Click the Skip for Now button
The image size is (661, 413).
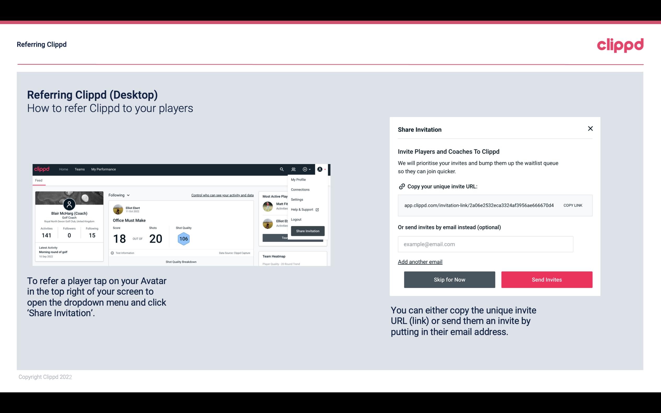coord(449,279)
